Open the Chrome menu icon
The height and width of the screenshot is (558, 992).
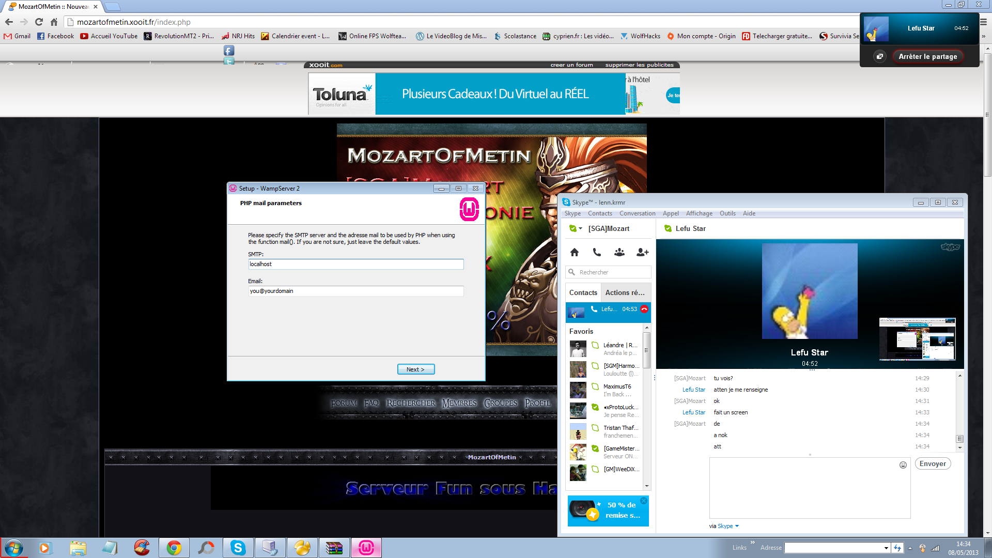coord(984,22)
